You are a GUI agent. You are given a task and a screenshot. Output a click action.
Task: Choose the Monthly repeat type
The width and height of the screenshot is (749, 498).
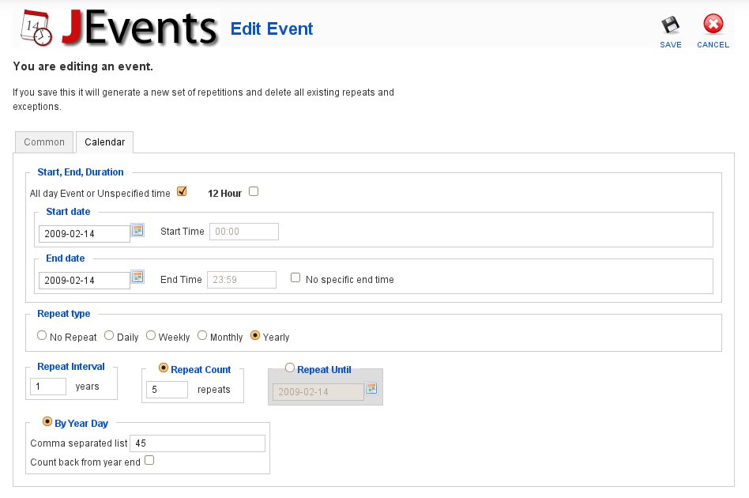coord(202,335)
